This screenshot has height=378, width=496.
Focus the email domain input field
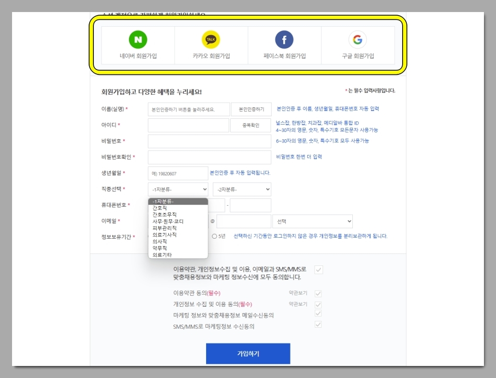[244, 221]
